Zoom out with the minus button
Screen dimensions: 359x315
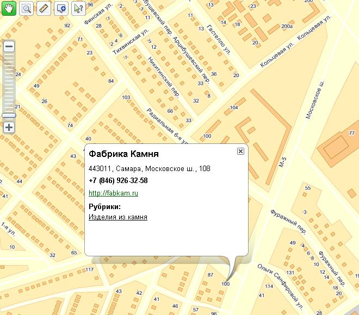pos(9,47)
